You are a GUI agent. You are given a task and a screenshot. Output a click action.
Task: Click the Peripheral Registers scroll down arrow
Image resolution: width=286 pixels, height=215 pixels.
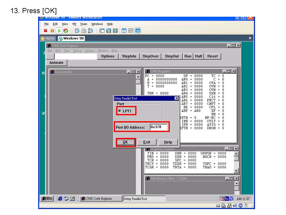click(x=236, y=171)
